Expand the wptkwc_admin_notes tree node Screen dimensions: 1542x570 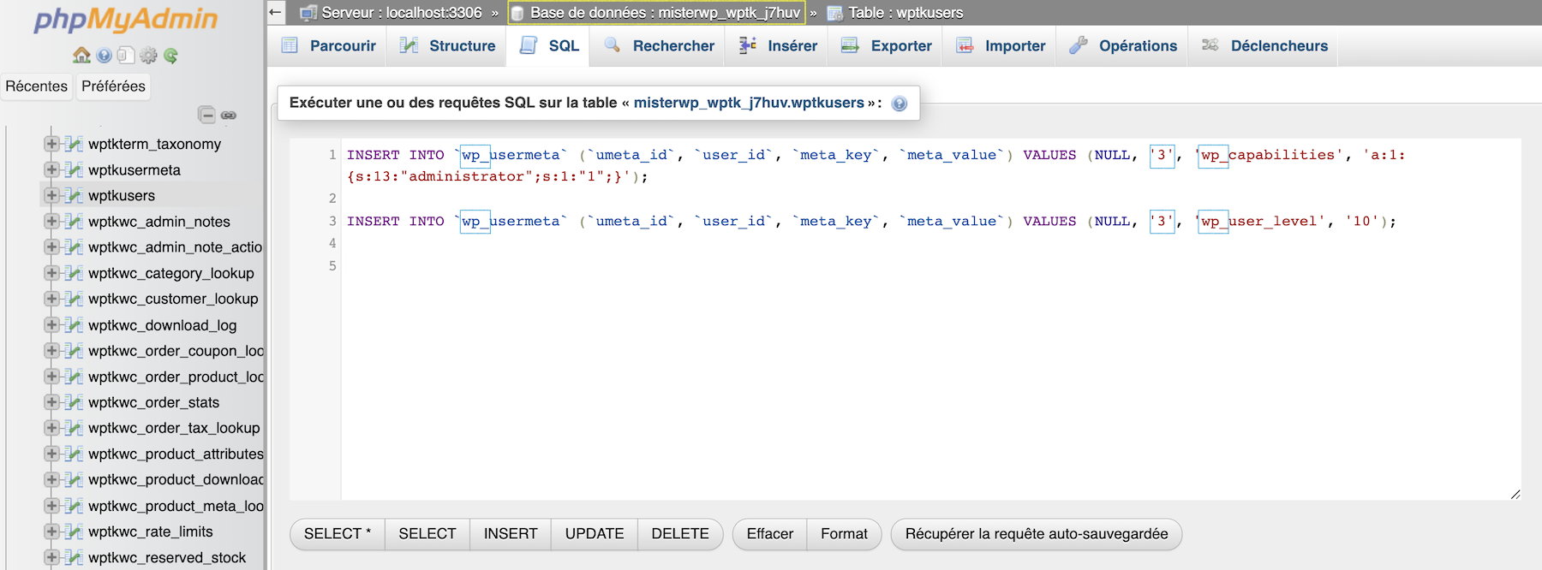click(52, 221)
